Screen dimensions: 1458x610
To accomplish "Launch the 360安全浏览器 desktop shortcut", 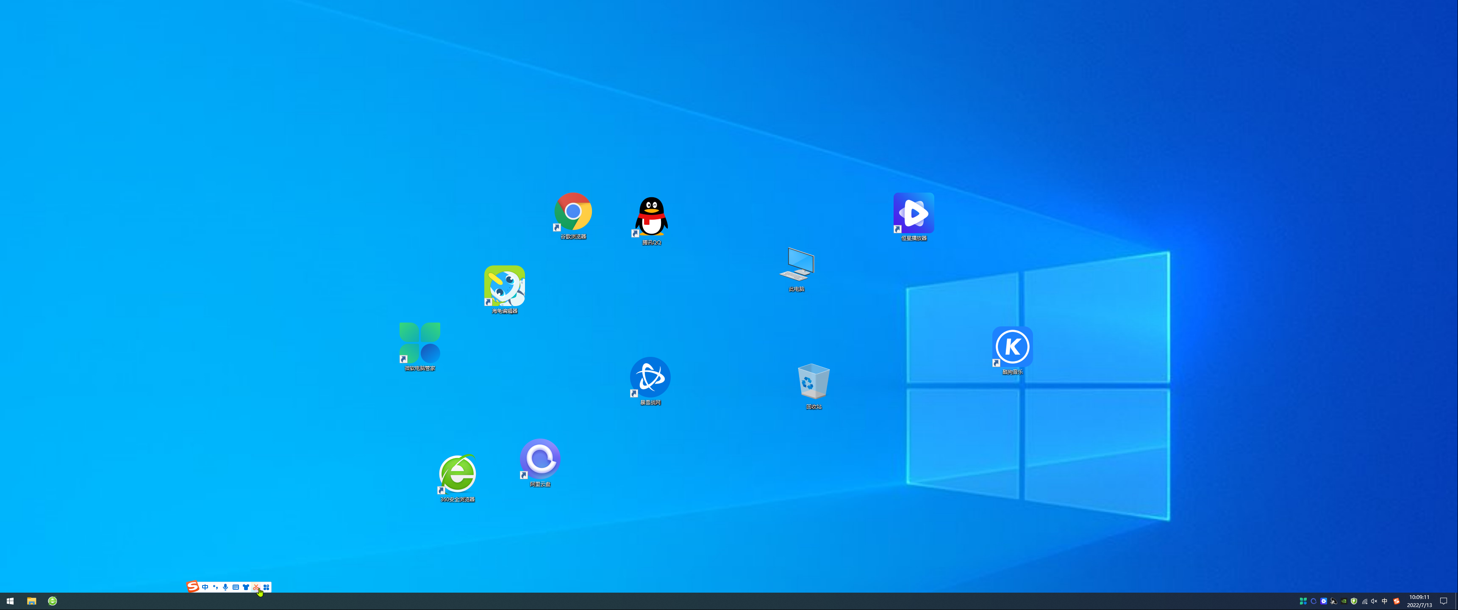I will click(x=457, y=478).
